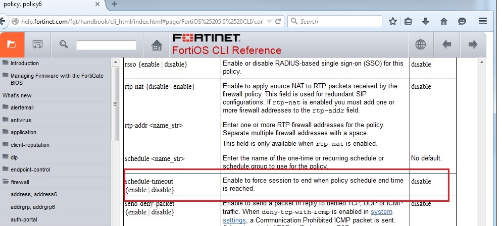This screenshot has height=226, width=502.
Task: Expand the antivirus folder in the sidebar
Action: click(x=6, y=120)
